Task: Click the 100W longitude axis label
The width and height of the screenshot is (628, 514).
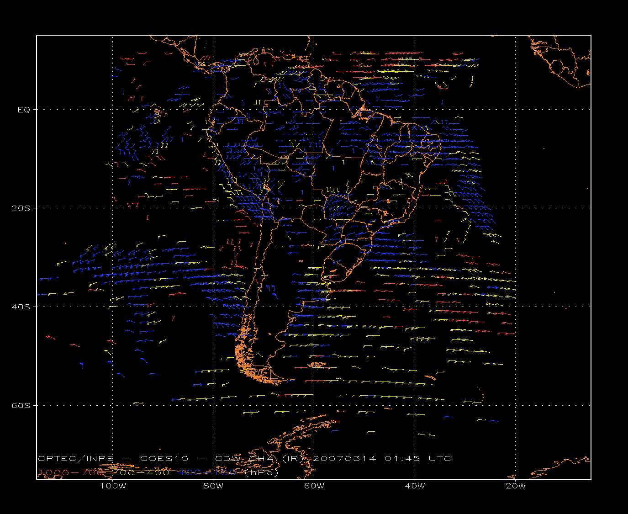Action: coord(113,486)
